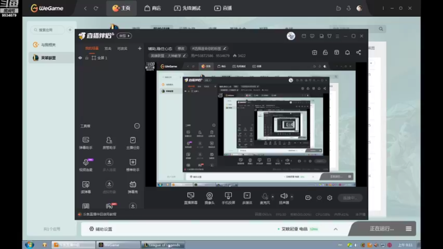
Task: Open 主播任务 tool
Action: [132, 143]
